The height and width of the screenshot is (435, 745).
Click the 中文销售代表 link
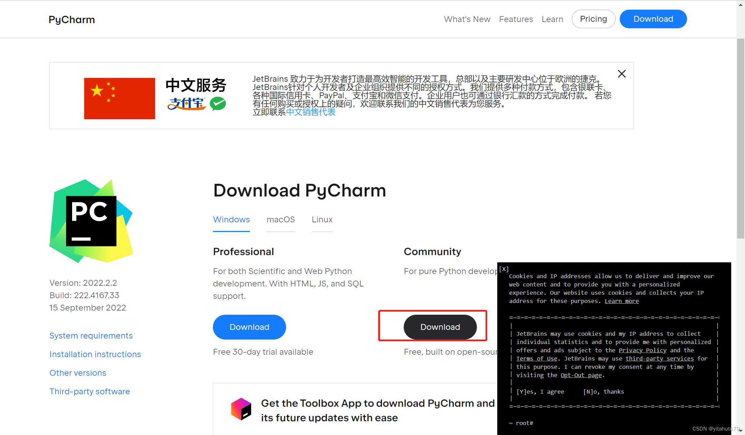311,112
